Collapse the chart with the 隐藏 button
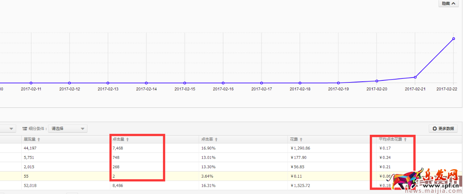This screenshot has width=463, height=194. pyautogui.click(x=448, y=4)
